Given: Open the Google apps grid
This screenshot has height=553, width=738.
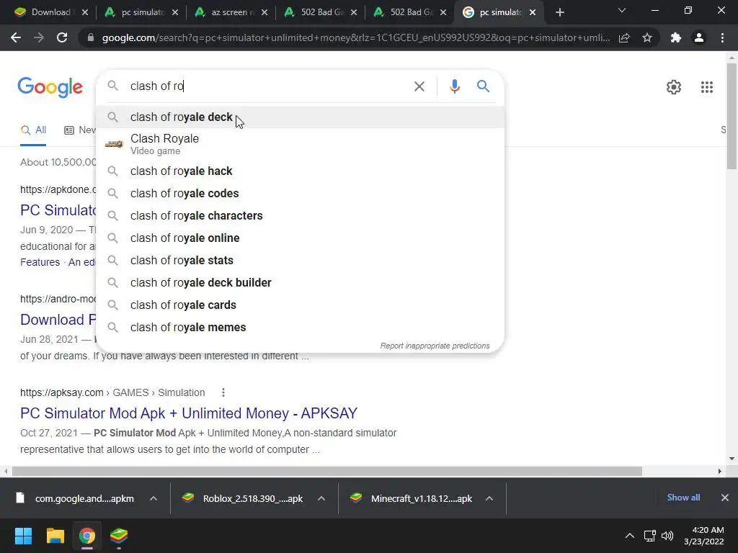Looking at the screenshot, I should (x=706, y=87).
